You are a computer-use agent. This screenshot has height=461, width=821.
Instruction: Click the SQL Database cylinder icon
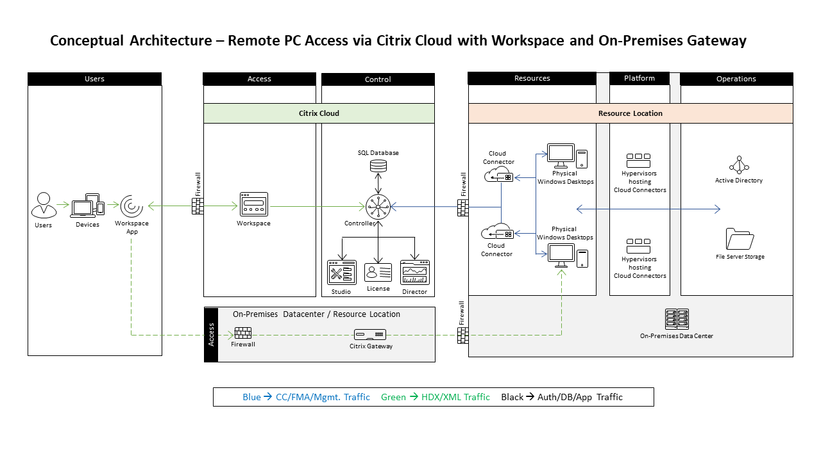(378, 166)
